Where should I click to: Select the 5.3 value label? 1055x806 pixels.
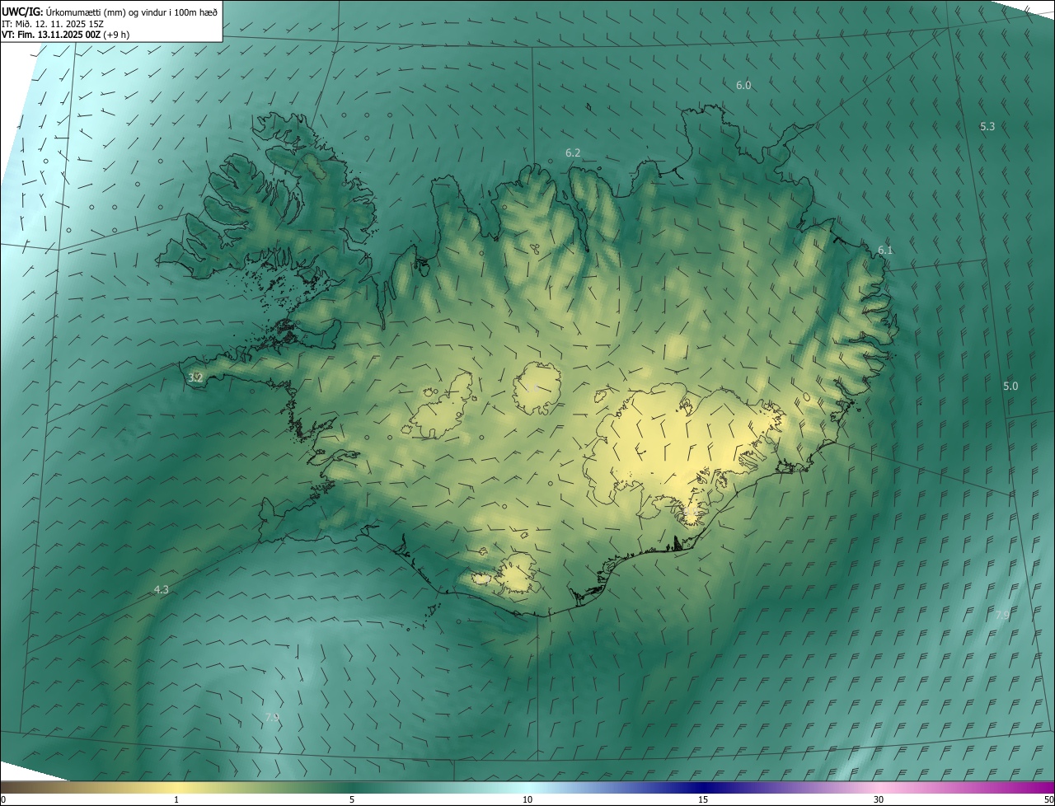[x=987, y=126]
